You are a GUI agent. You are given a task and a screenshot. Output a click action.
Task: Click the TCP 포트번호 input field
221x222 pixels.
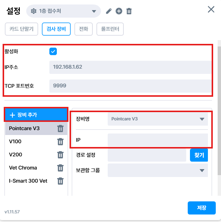point(131,86)
